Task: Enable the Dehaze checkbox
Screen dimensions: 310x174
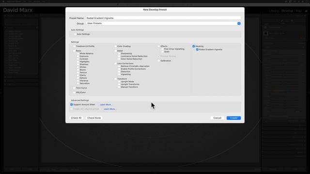Action: pos(78,78)
